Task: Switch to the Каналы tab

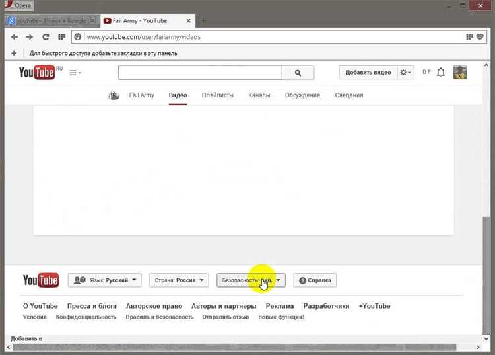Action: coord(259,95)
